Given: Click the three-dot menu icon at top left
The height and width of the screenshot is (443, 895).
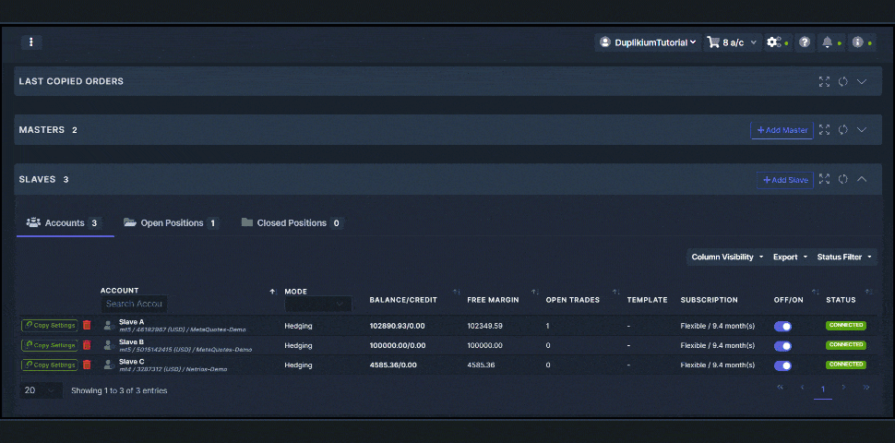Looking at the screenshot, I should [x=31, y=42].
